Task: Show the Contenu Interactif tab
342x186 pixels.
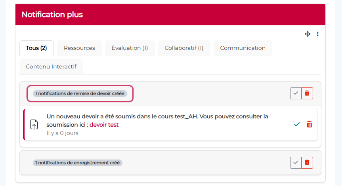Action: pos(51,66)
